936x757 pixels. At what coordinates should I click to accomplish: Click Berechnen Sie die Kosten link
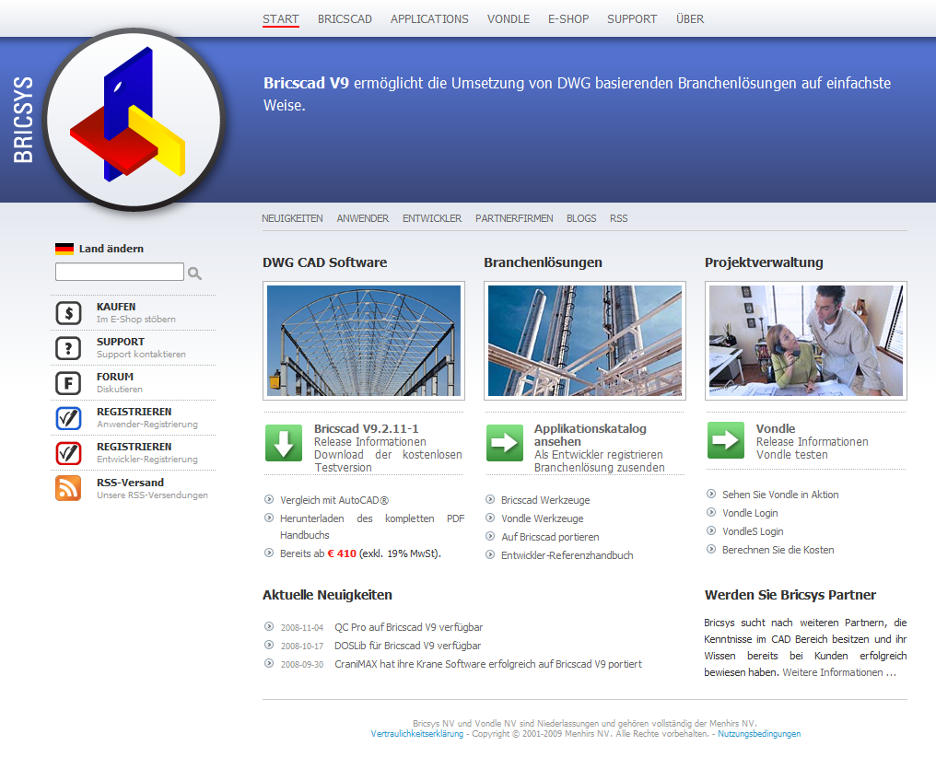pos(778,550)
